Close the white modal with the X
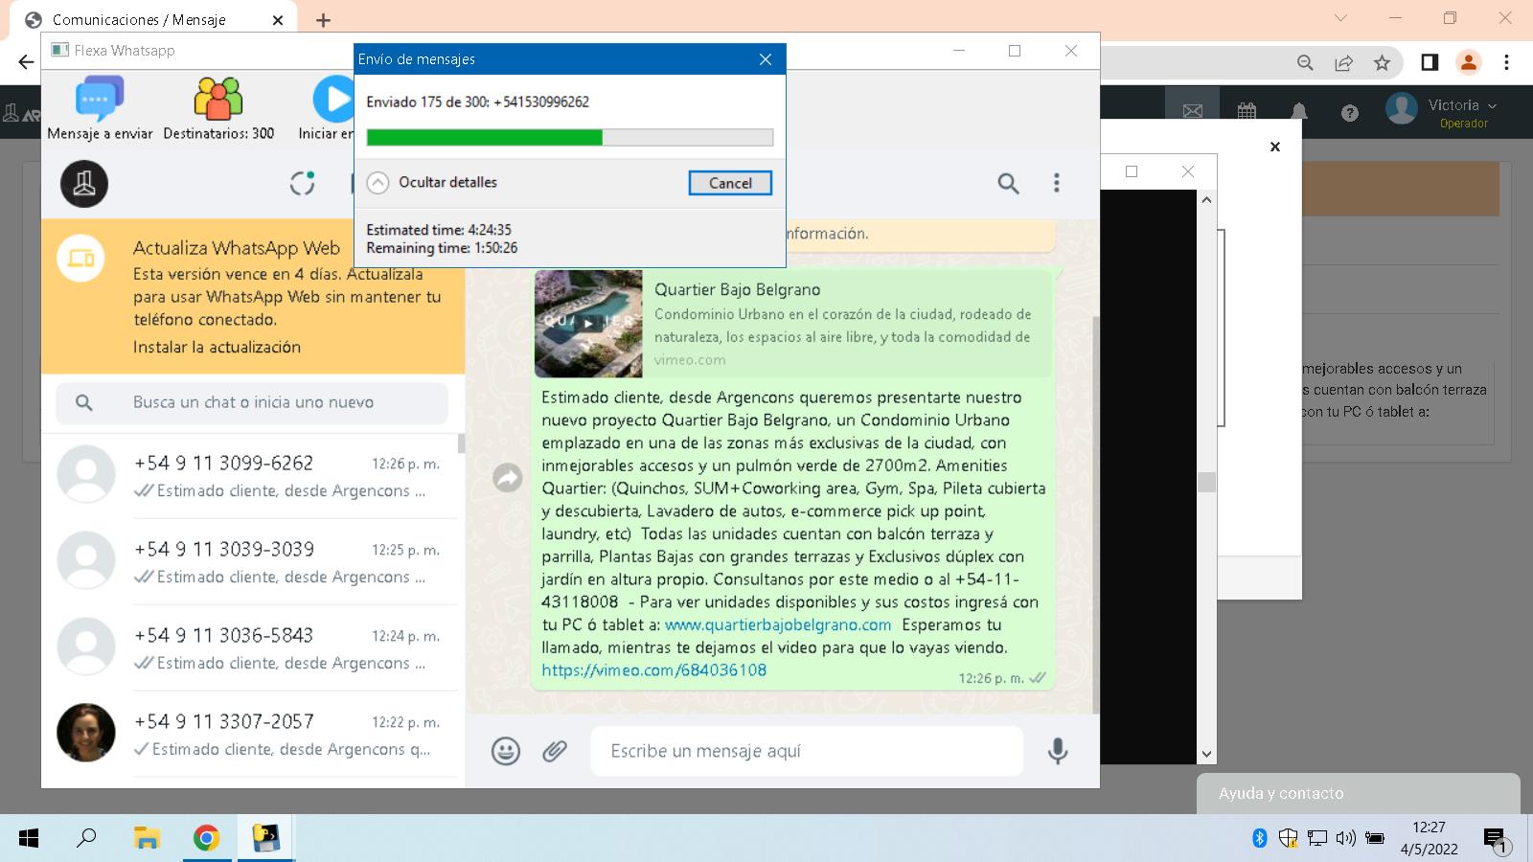 pos(1274,147)
